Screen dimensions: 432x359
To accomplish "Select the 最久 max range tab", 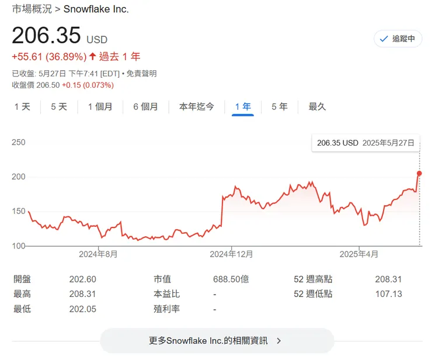I will (317, 107).
